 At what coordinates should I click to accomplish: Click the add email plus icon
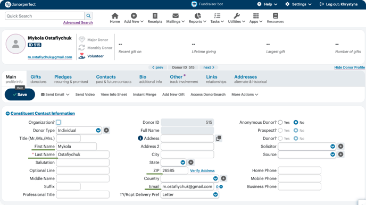pos(221,186)
